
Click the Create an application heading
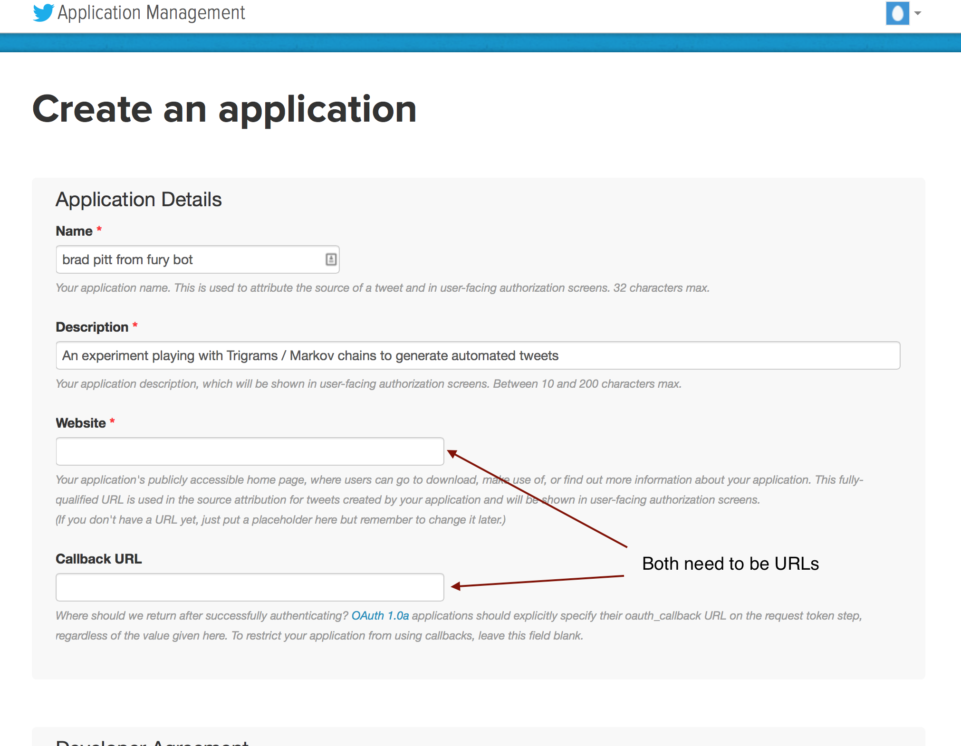224,109
